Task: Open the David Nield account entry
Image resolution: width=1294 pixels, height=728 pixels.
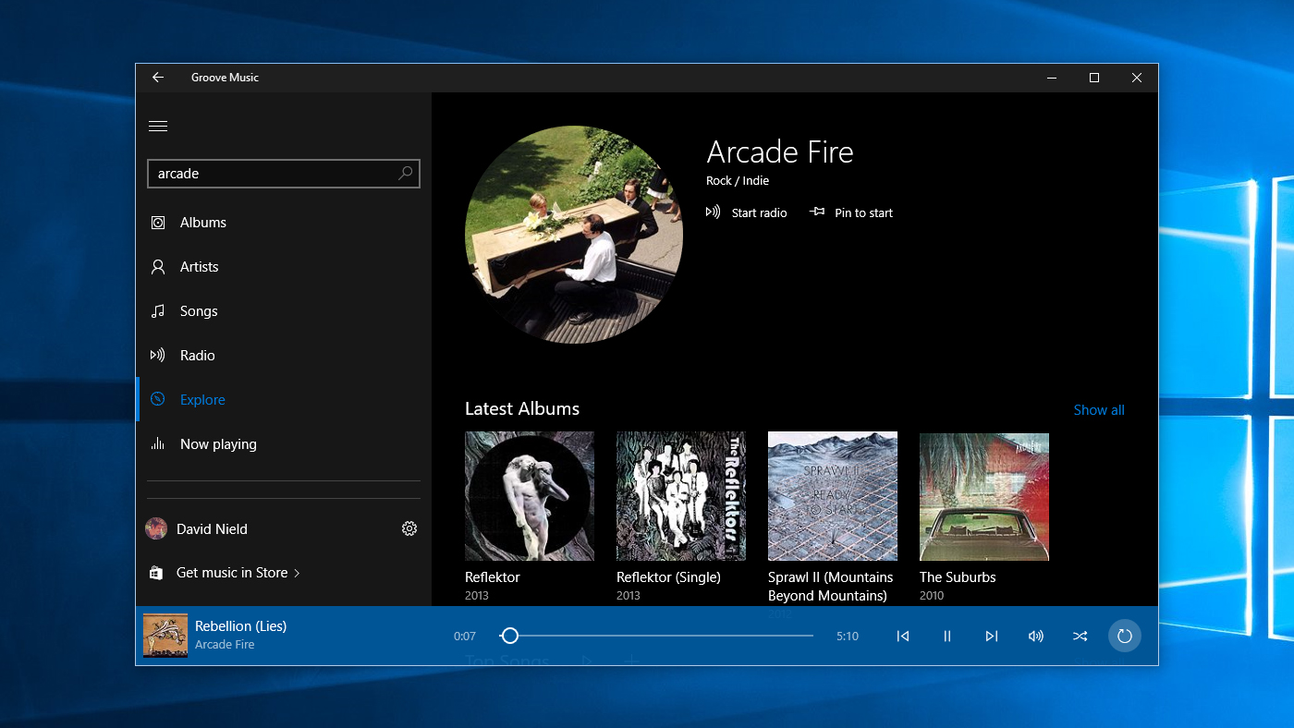Action: tap(212, 529)
